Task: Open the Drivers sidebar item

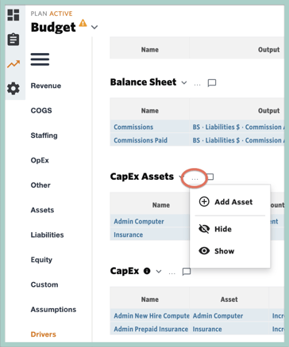Action: 44,334
